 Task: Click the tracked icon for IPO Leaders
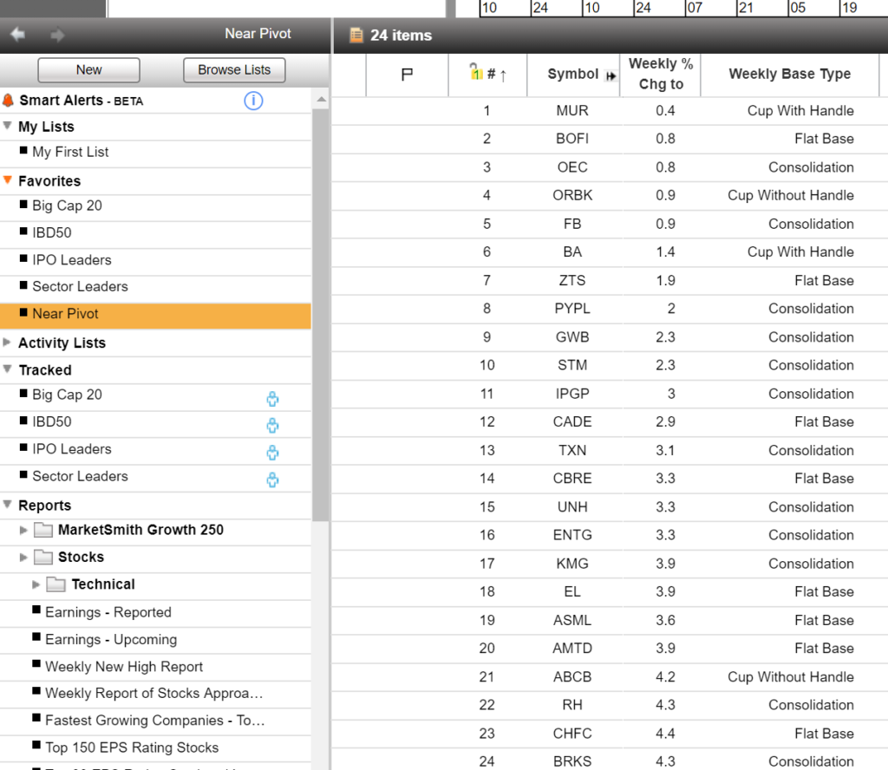[272, 453]
